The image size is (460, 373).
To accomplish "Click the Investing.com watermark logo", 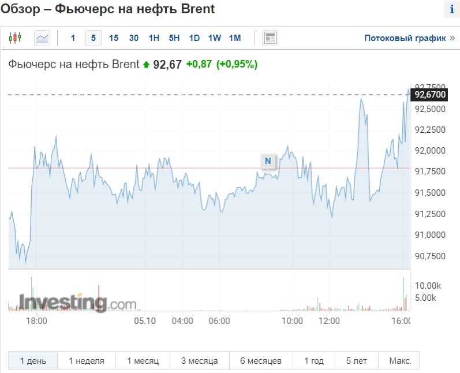I will 78,303.
